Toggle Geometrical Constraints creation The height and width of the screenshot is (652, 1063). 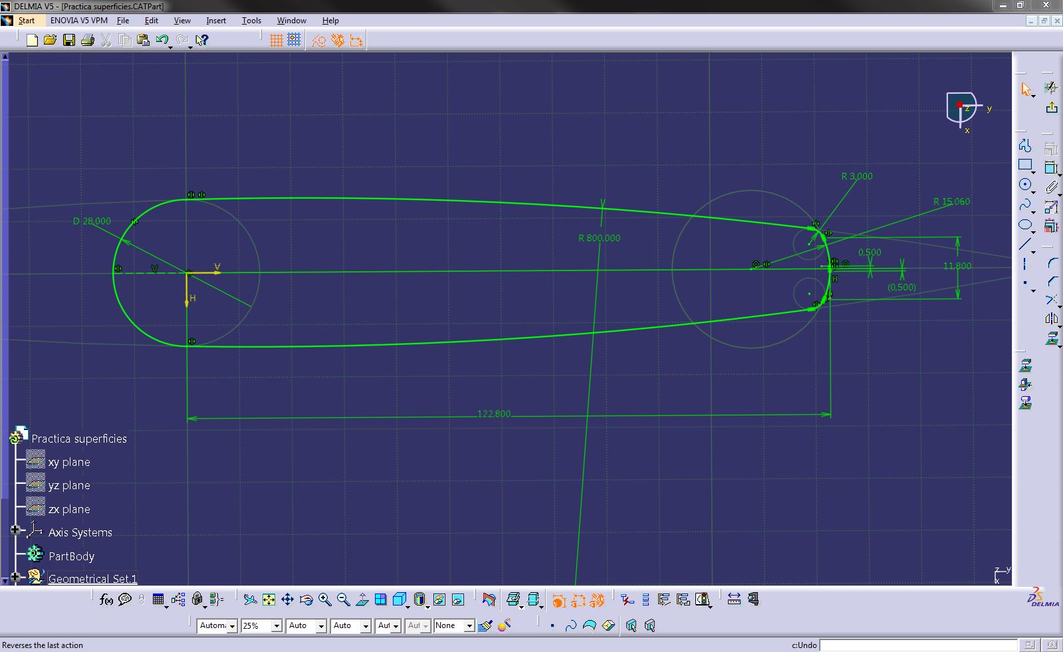coord(338,41)
